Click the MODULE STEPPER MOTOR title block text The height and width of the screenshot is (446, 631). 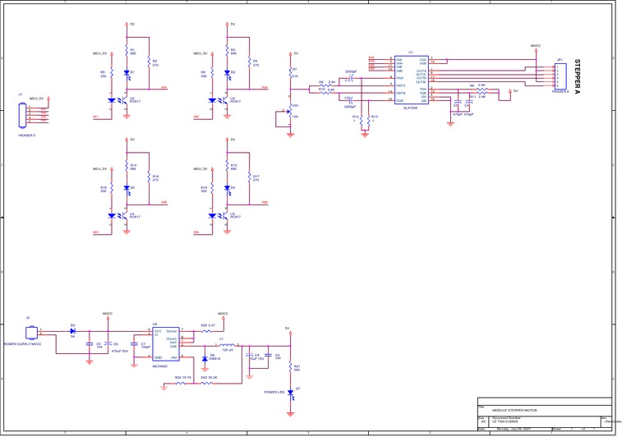click(x=514, y=410)
